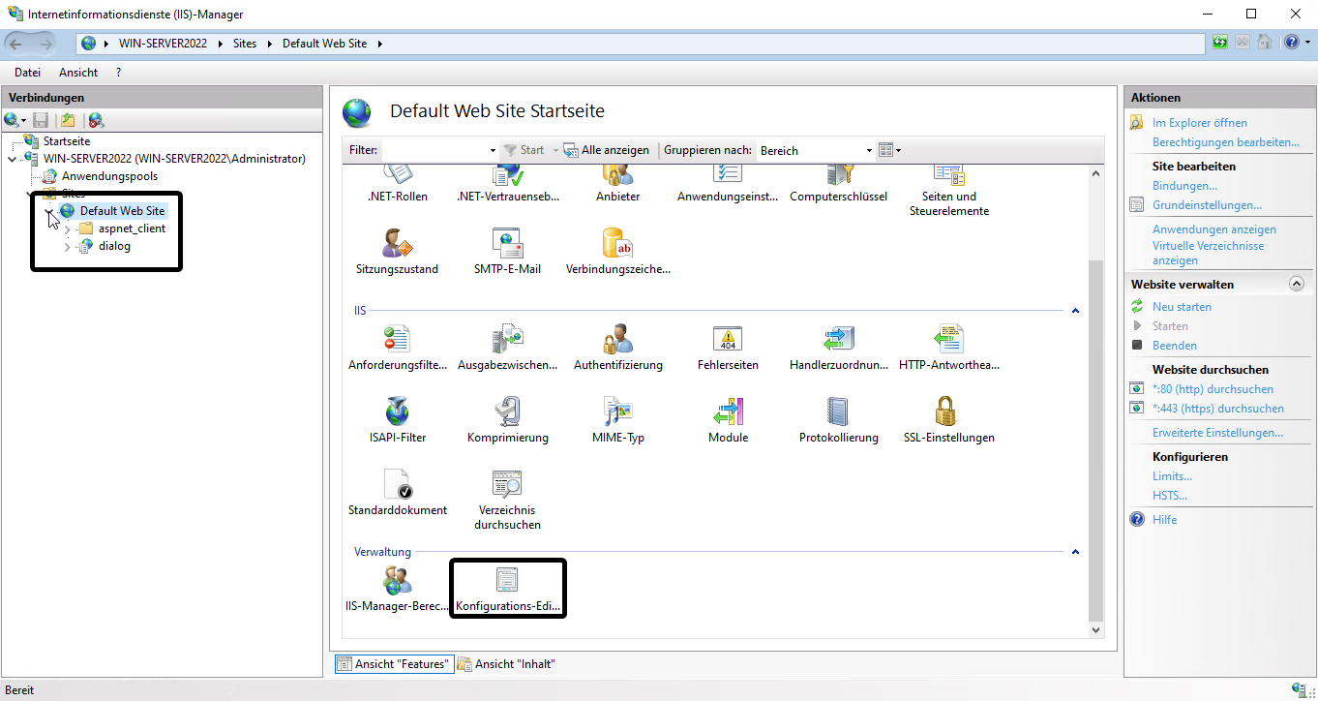Click Im Explorer öffnen action
Viewport: 1318px width, 701px height.
tap(1200, 123)
